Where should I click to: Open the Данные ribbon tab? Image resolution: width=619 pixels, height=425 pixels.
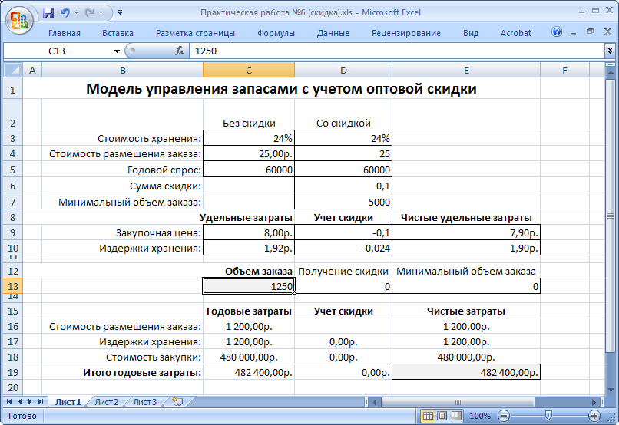[x=333, y=33]
